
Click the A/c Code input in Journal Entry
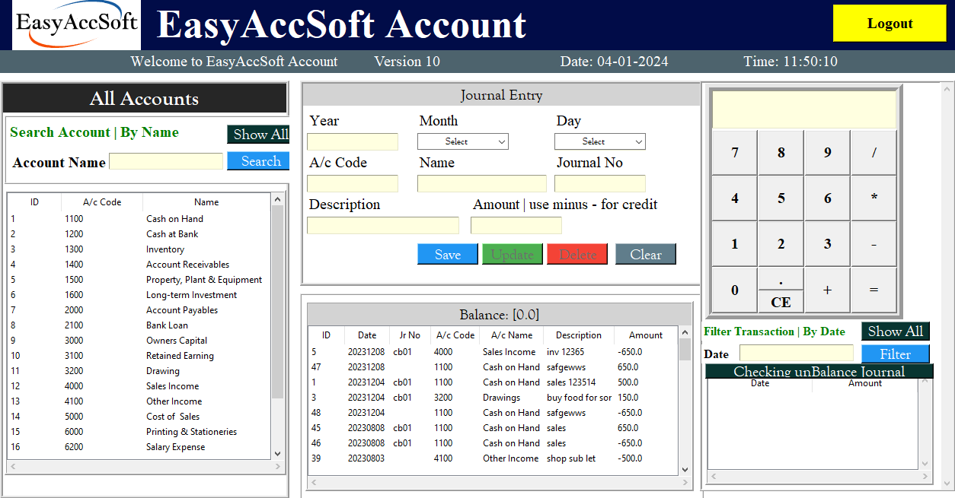353,184
